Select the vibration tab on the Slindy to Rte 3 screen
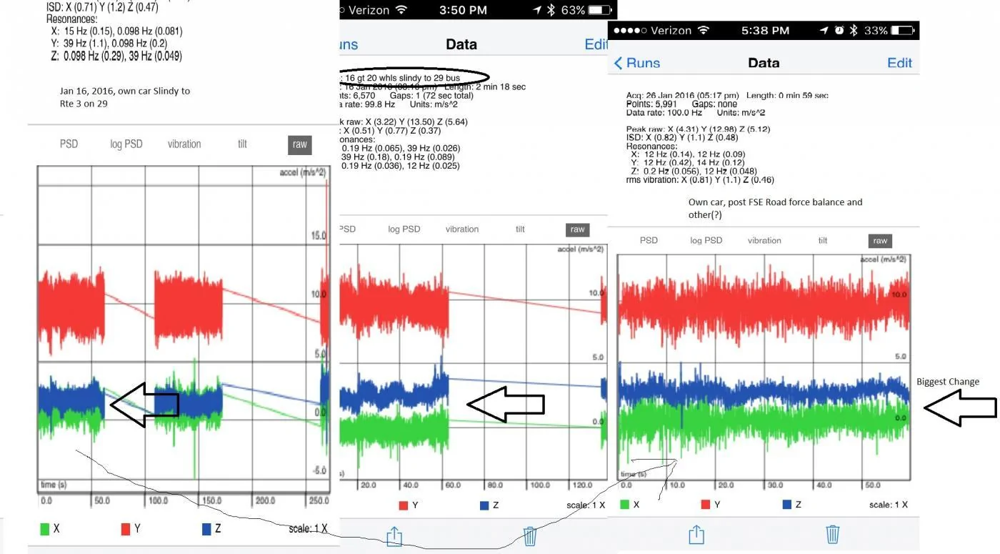This screenshot has width=1000, height=554. (184, 144)
